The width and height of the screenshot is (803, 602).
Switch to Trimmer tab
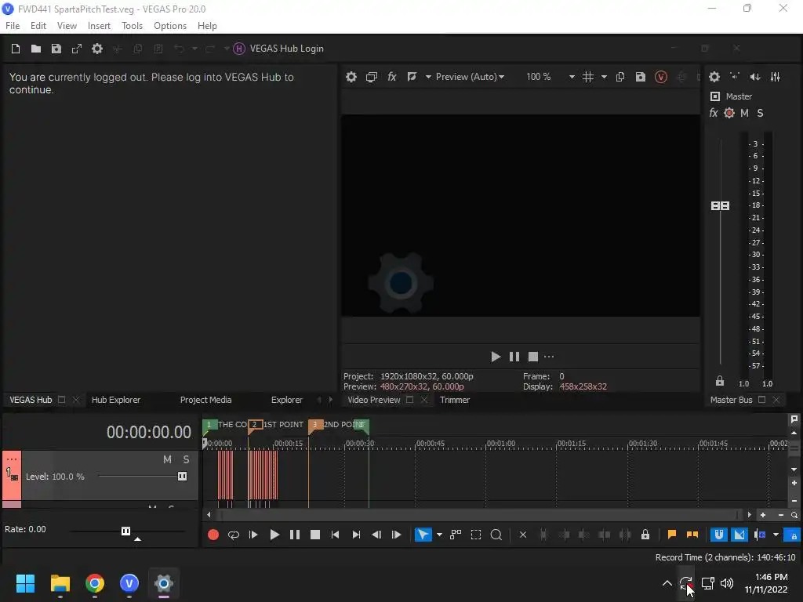pos(455,400)
